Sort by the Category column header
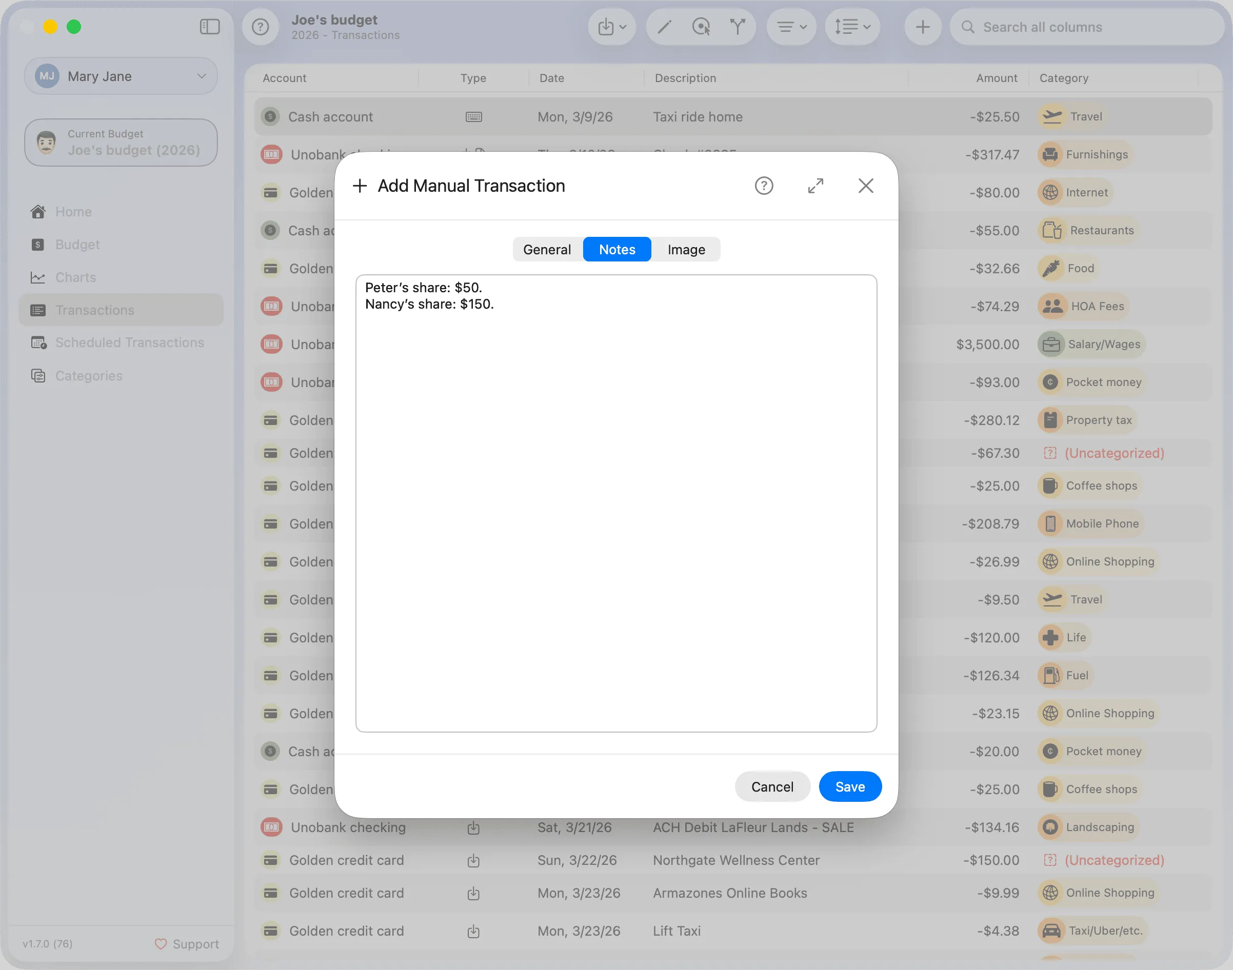Image resolution: width=1233 pixels, height=970 pixels. pyautogui.click(x=1064, y=78)
